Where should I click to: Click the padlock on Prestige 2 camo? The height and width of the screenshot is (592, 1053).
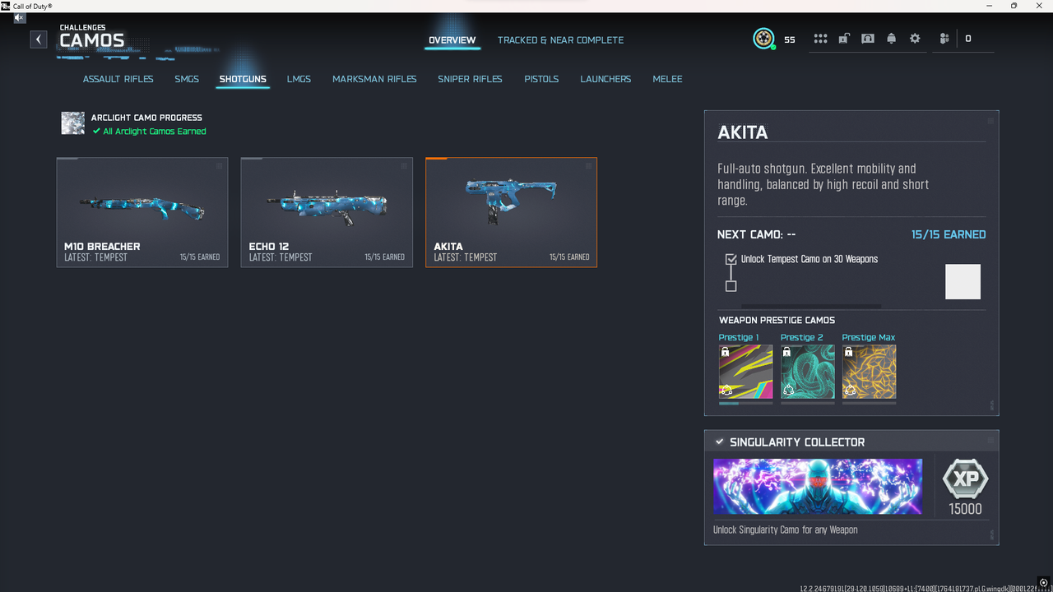pyautogui.click(x=786, y=351)
